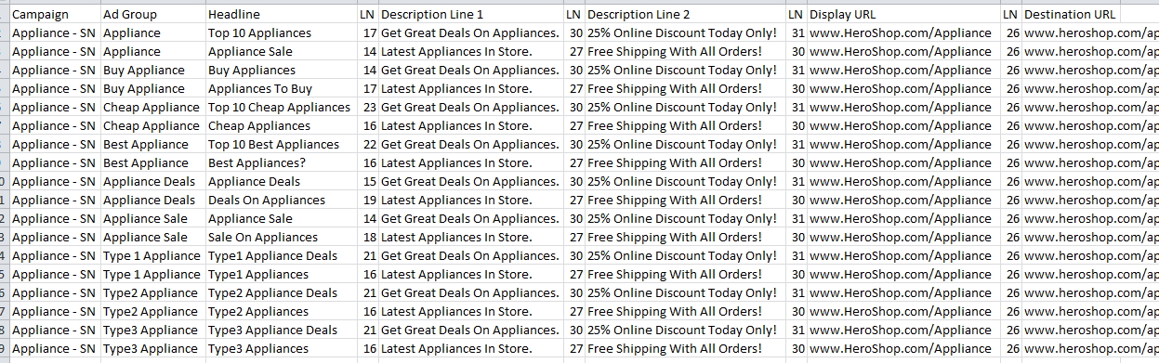Click the length value 23 cell
The height and width of the screenshot is (363, 1159).
pyautogui.click(x=368, y=108)
